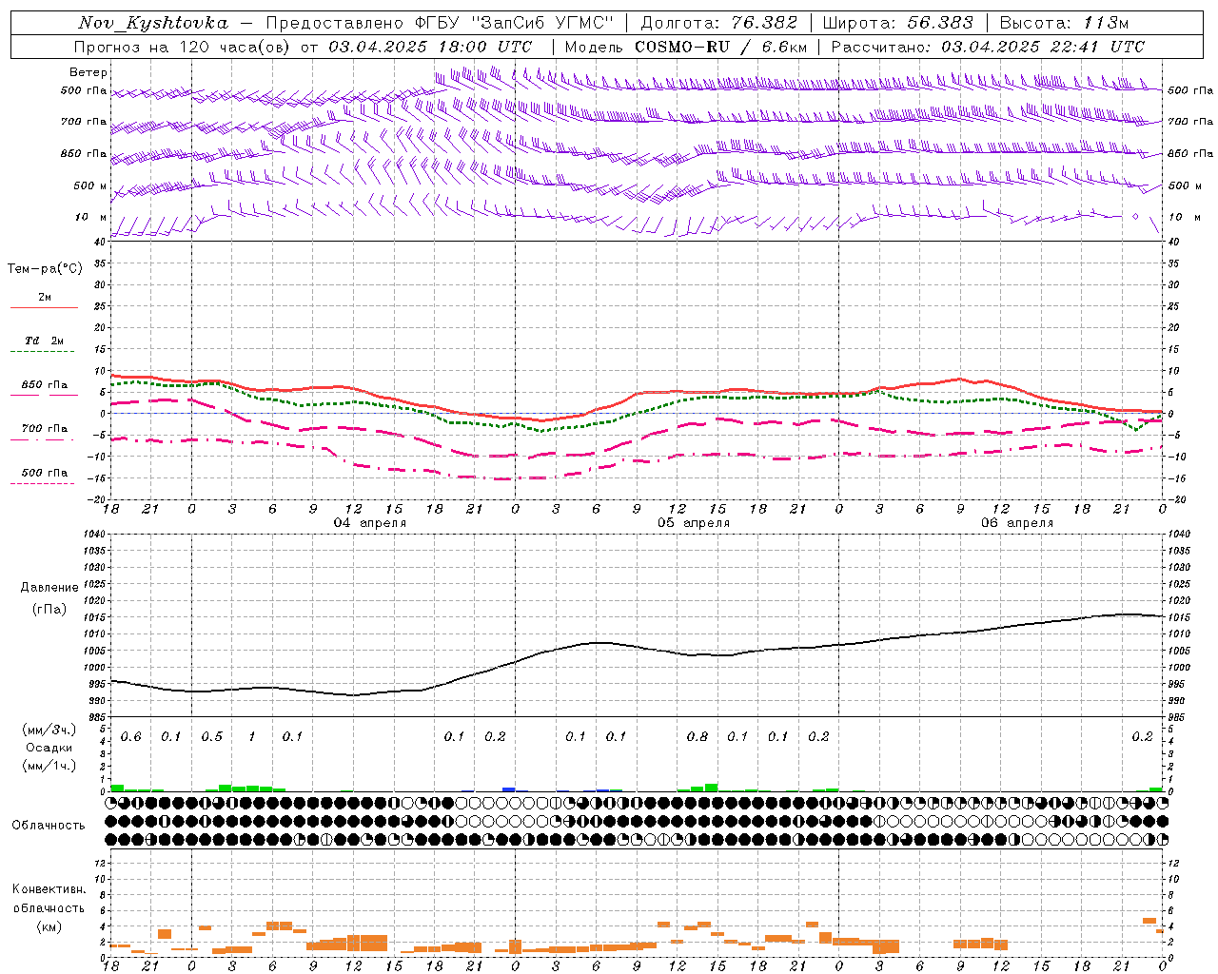Click the 2м temperature legend entry

pyautogui.click(x=44, y=297)
